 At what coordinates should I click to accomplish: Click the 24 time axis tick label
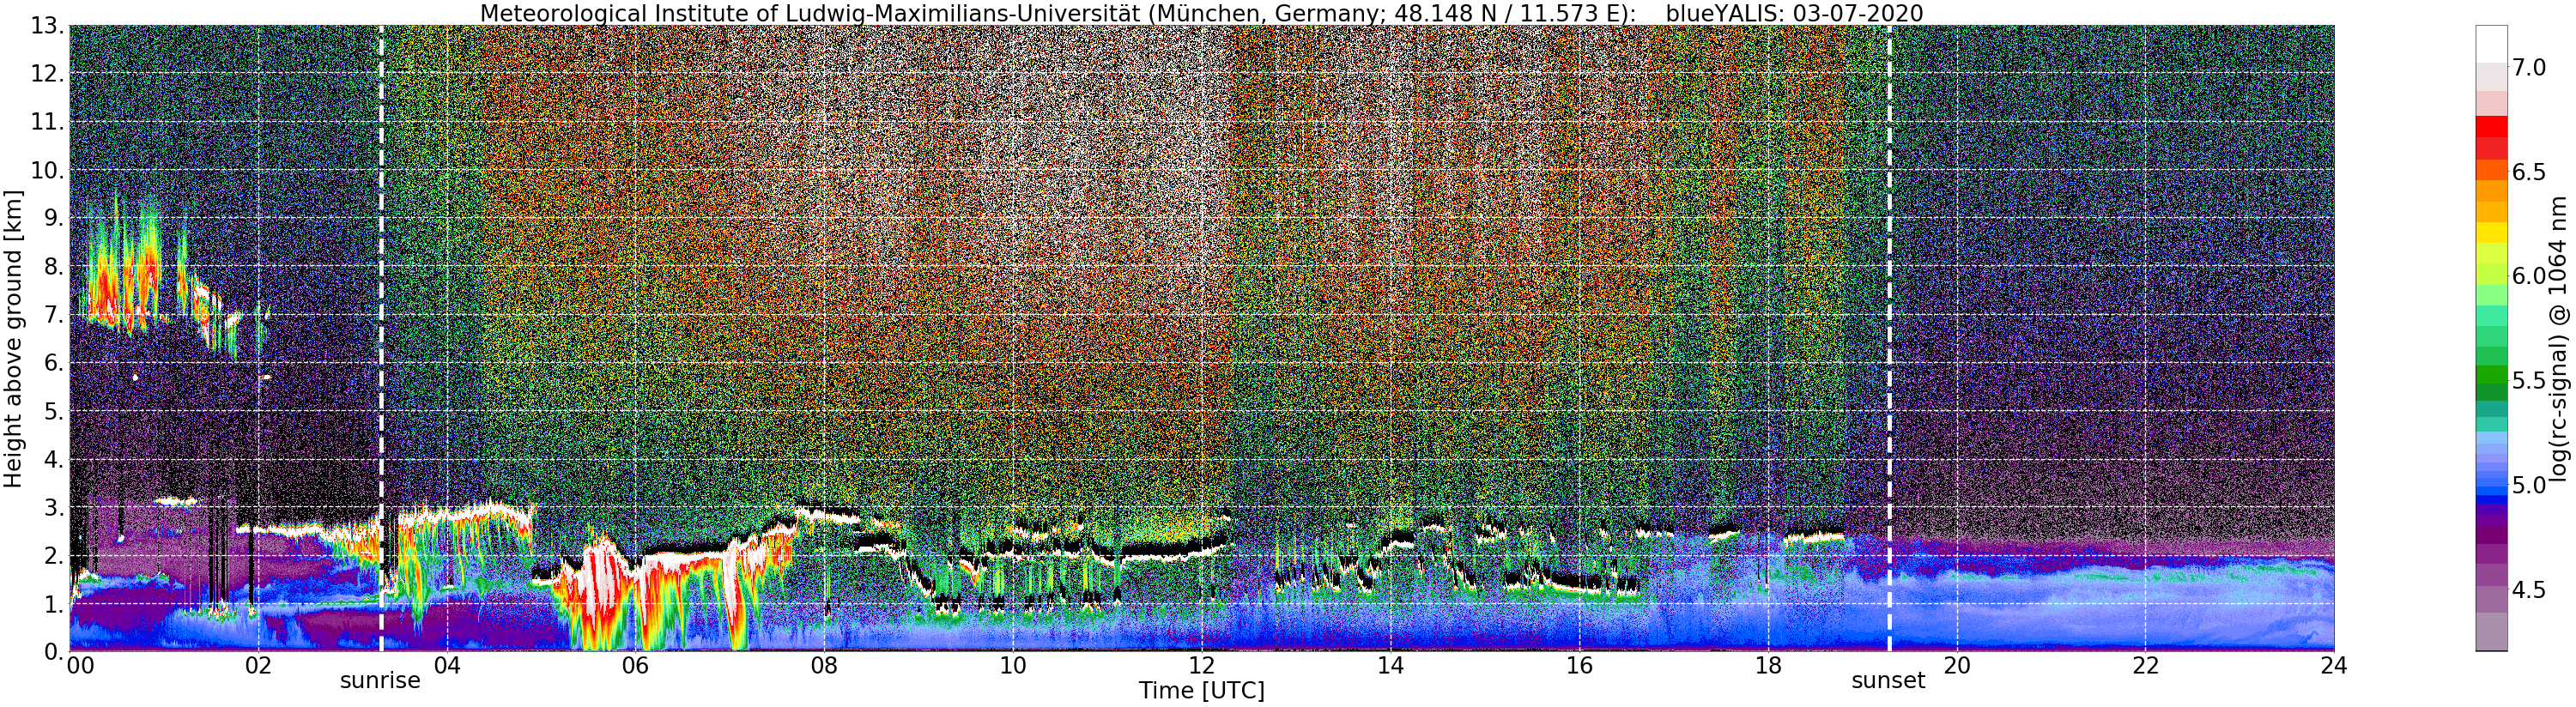pos(2334,665)
